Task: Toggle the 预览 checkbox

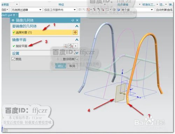Action: 13,59
